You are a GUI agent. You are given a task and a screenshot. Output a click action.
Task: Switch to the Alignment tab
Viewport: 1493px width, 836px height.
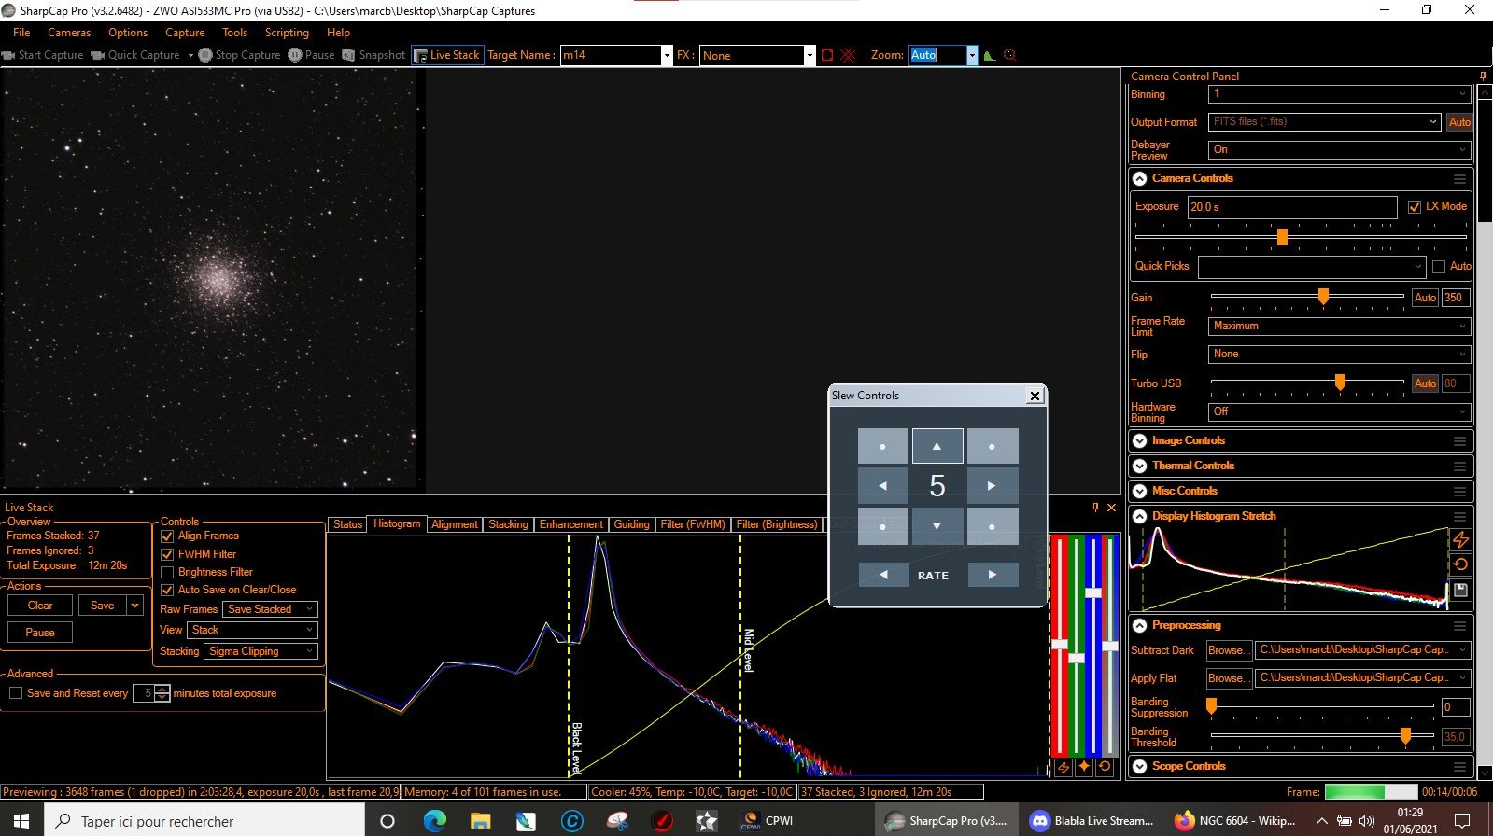[455, 524]
